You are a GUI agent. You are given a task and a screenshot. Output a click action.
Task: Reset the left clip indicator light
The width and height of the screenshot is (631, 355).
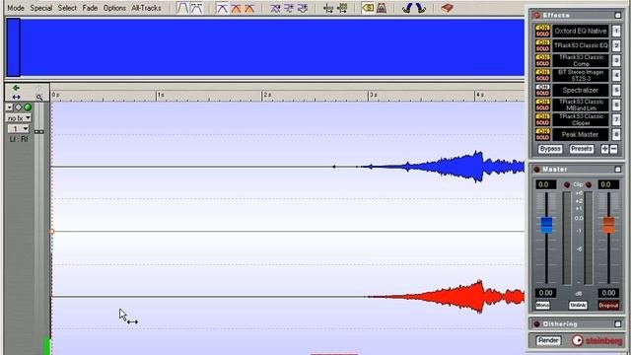coord(567,184)
